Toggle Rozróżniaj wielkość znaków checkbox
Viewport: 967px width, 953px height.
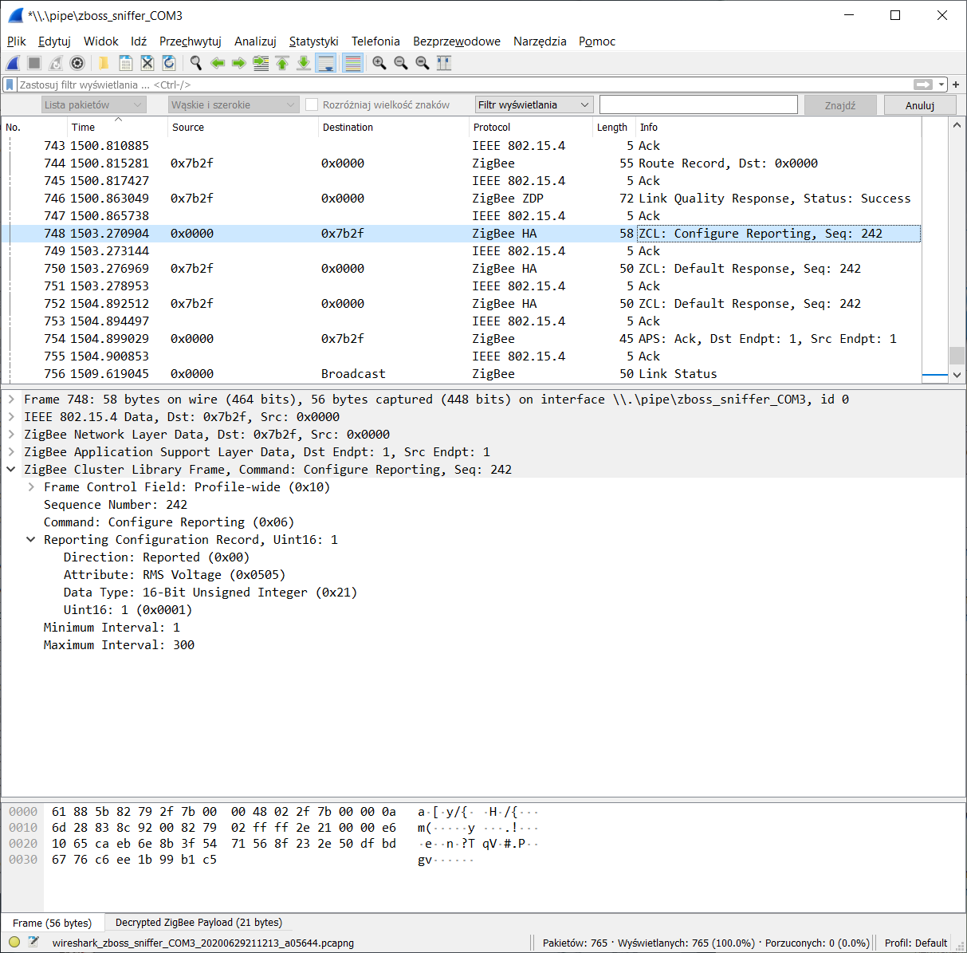point(312,104)
